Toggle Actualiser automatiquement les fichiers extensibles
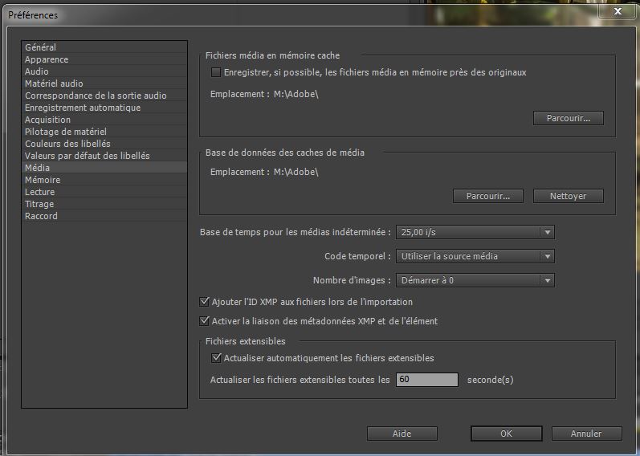This screenshot has width=640, height=456. (x=216, y=358)
